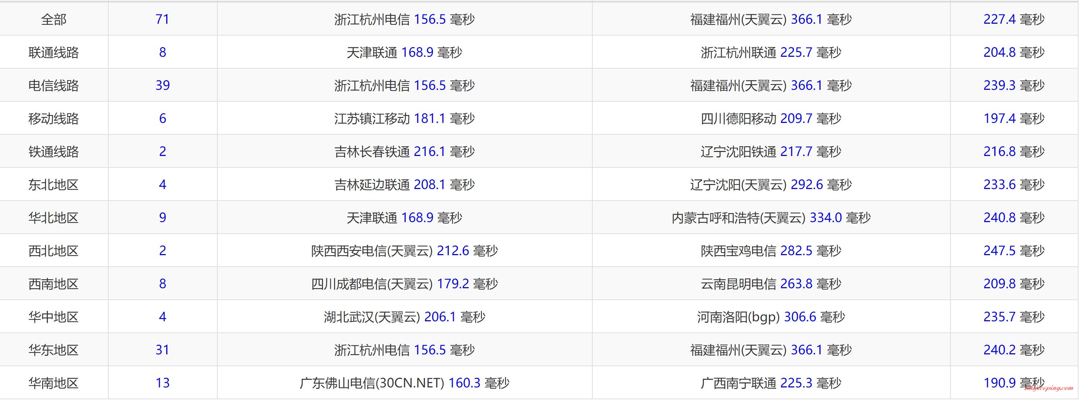Click 江苏镇江移动 181.1 毫秒 cell
Screen dimensions: 1080x400
coord(405,119)
